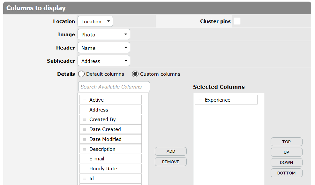Select the Hourly Rate column item
This screenshot has height=185, width=315.
pyautogui.click(x=110, y=168)
